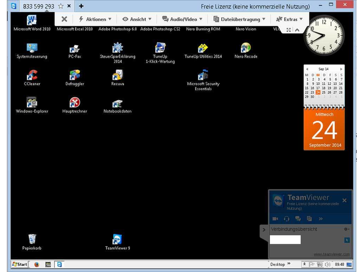The width and height of the screenshot is (363, 272).
Task: Close session tab 833 599 293
Action: click(69, 6)
